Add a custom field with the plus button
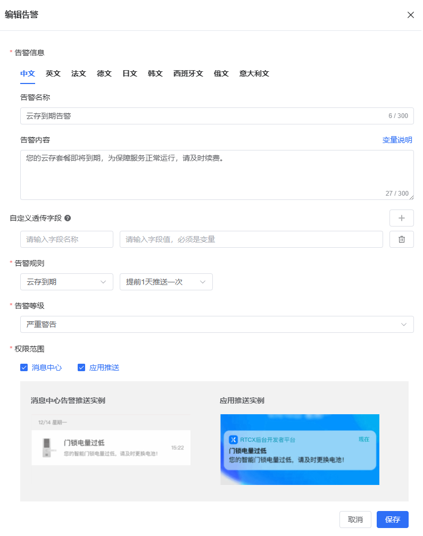423x536 pixels. coord(402,218)
